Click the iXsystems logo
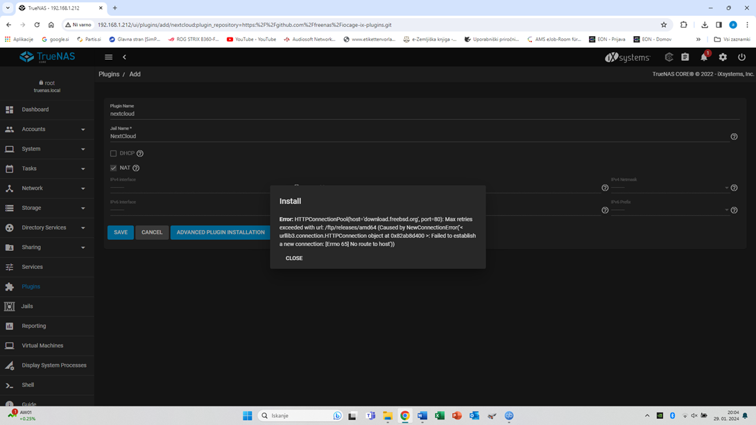Viewport: 756px width, 425px height. point(627,58)
